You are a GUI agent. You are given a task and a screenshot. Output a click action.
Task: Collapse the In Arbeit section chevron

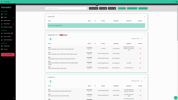145,77
